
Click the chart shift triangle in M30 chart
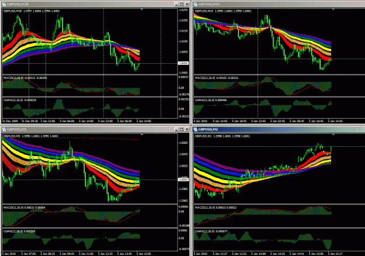(142, 9)
